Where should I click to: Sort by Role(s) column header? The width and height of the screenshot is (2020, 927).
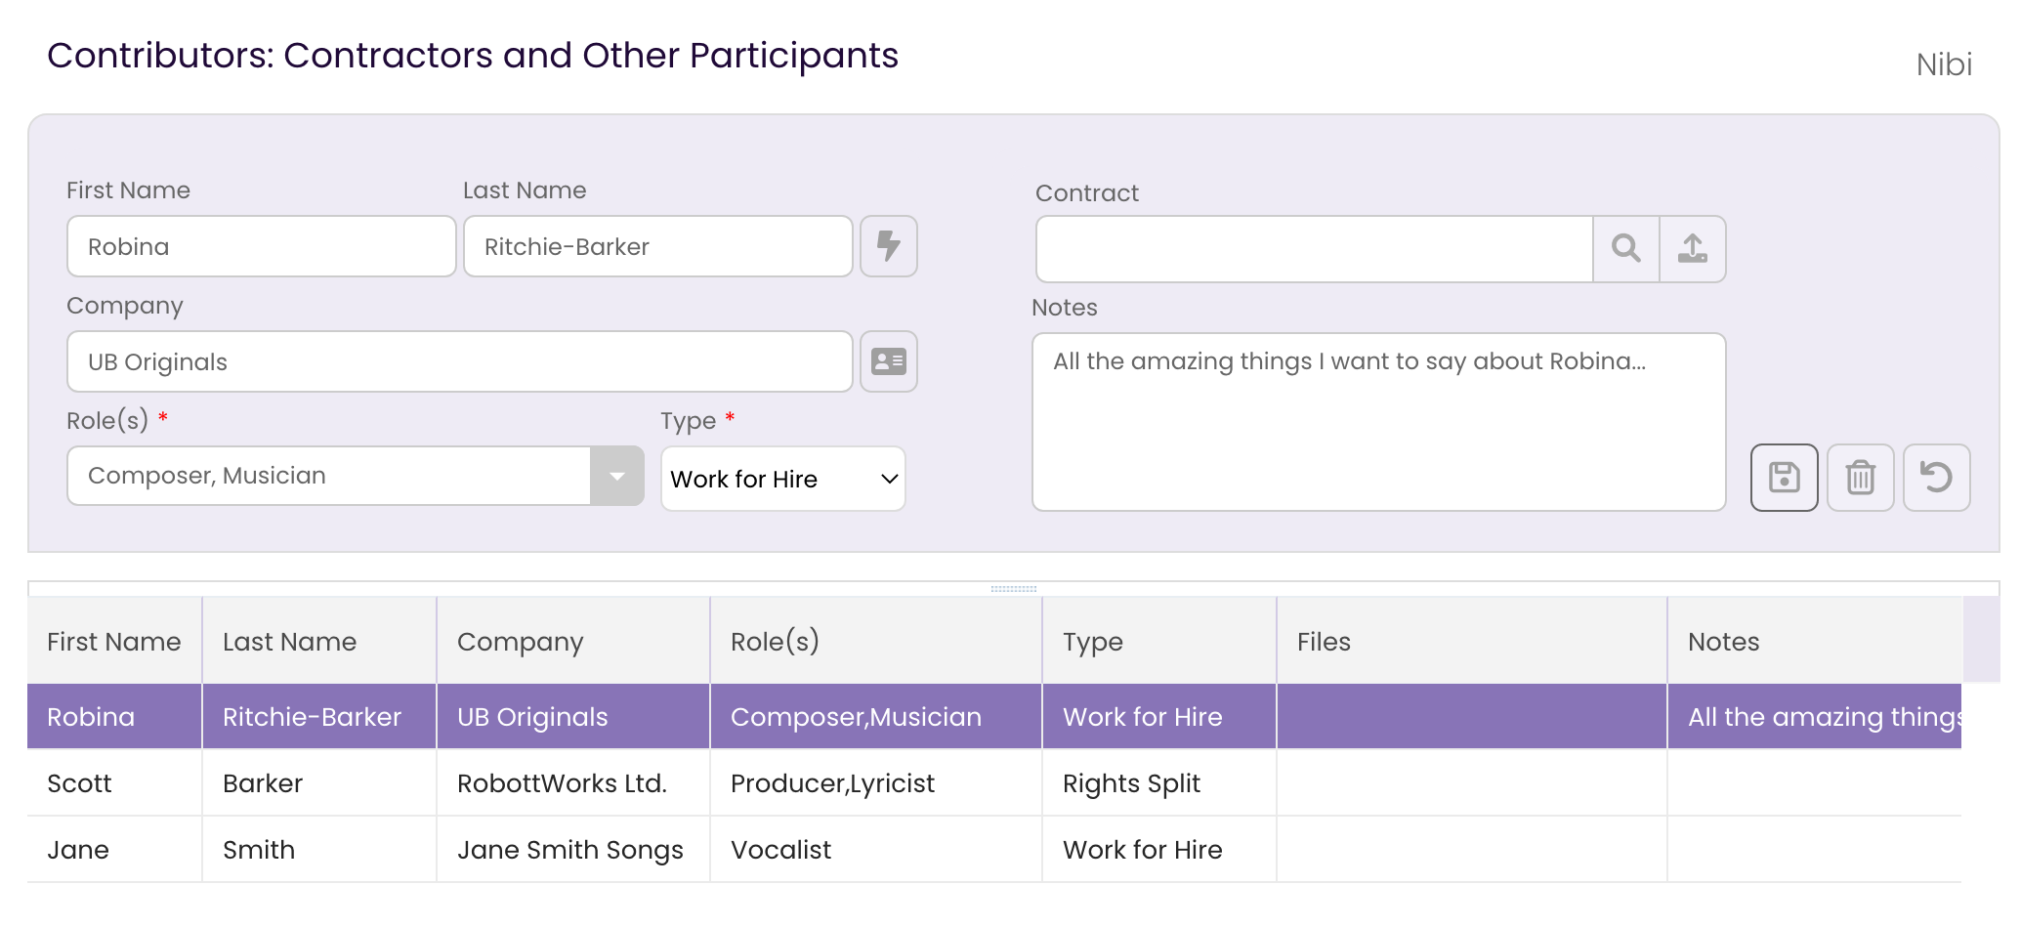click(x=876, y=641)
